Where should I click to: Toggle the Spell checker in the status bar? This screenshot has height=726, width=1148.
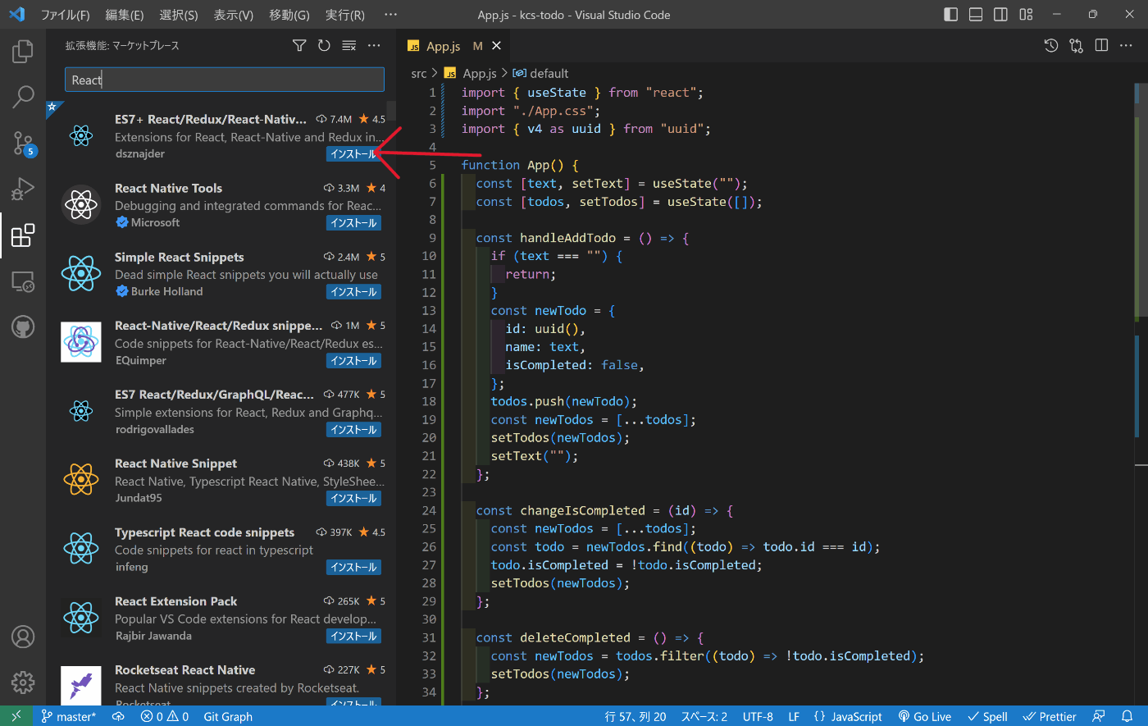987,716
